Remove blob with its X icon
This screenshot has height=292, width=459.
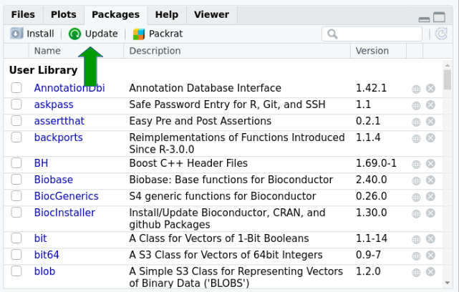[430, 272]
